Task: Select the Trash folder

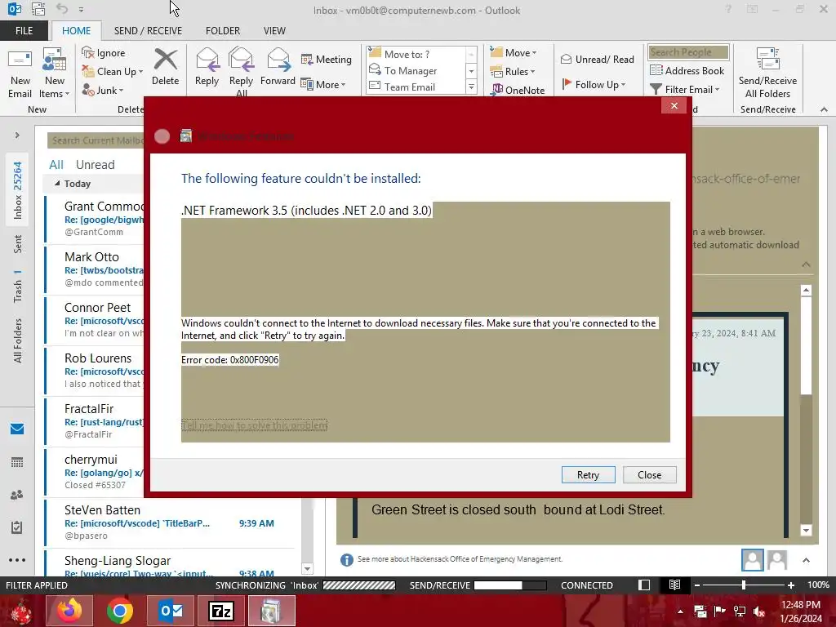Action: [x=18, y=286]
